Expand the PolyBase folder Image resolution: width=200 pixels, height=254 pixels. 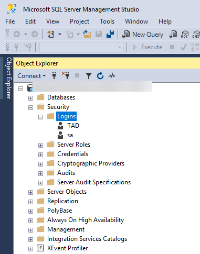coord(30,211)
